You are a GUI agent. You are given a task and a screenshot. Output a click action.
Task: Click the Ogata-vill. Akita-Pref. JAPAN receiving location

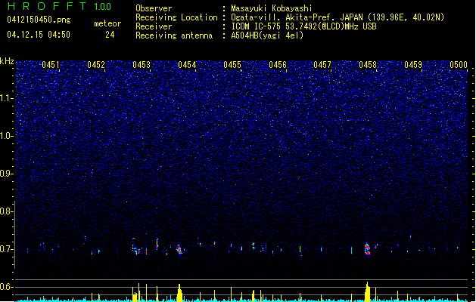(338, 17)
